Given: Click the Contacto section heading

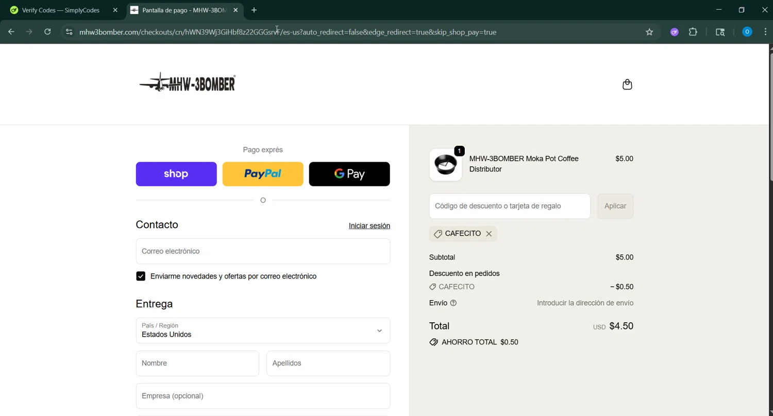Looking at the screenshot, I should [x=157, y=224].
